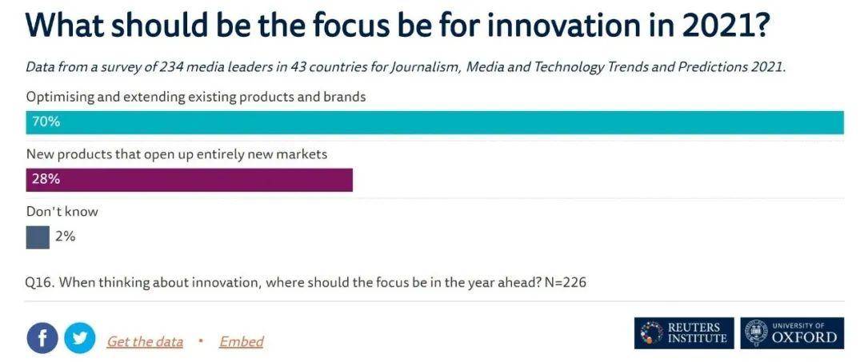Open the Get the data link

[x=144, y=342]
